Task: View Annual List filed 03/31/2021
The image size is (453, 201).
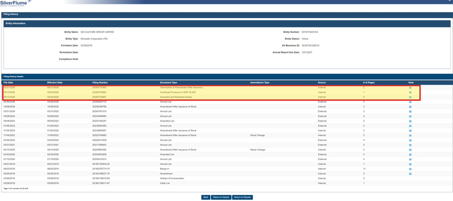Action: (x=410, y=145)
